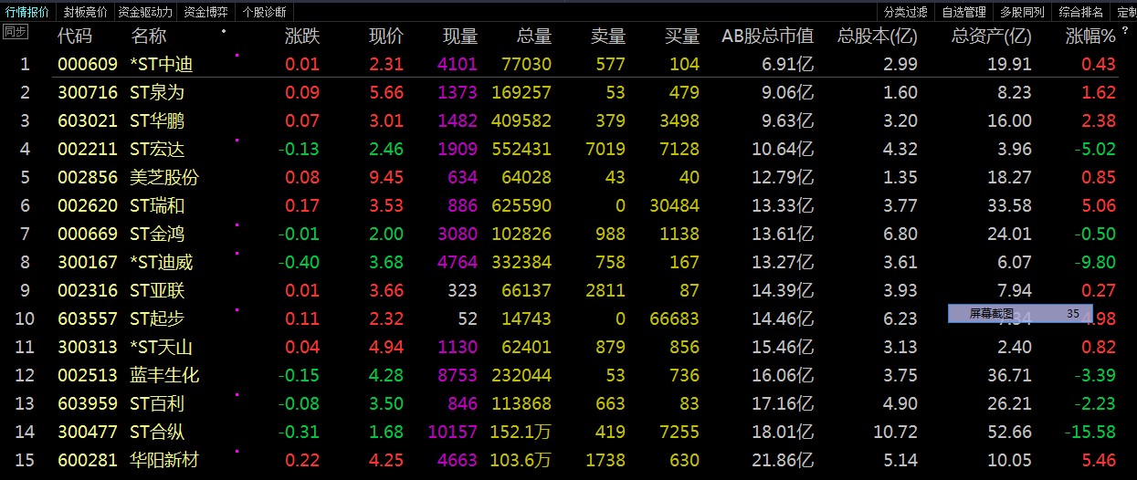
Task: Select stock *ST天山
Action: pyautogui.click(x=162, y=348)
